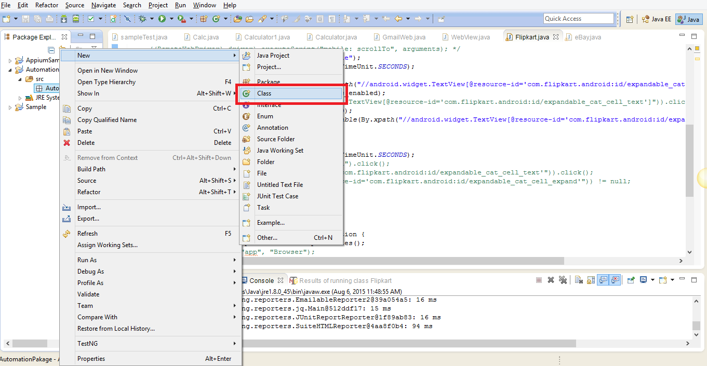This screenshot has height=366, width=707.
Task: Toggle Scroll Lock in Console toolbar
Action: 591,280
